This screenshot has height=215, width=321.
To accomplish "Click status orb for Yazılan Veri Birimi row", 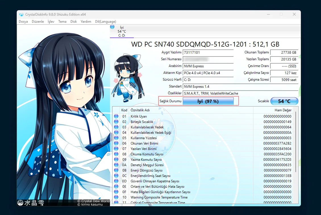I will pyautogui.click(x=116, y=149).
